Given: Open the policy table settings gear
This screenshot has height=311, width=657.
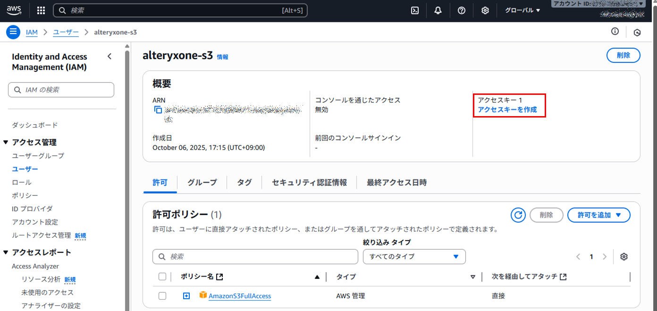Looking at the screenshot, I should [x=624, y=257].
